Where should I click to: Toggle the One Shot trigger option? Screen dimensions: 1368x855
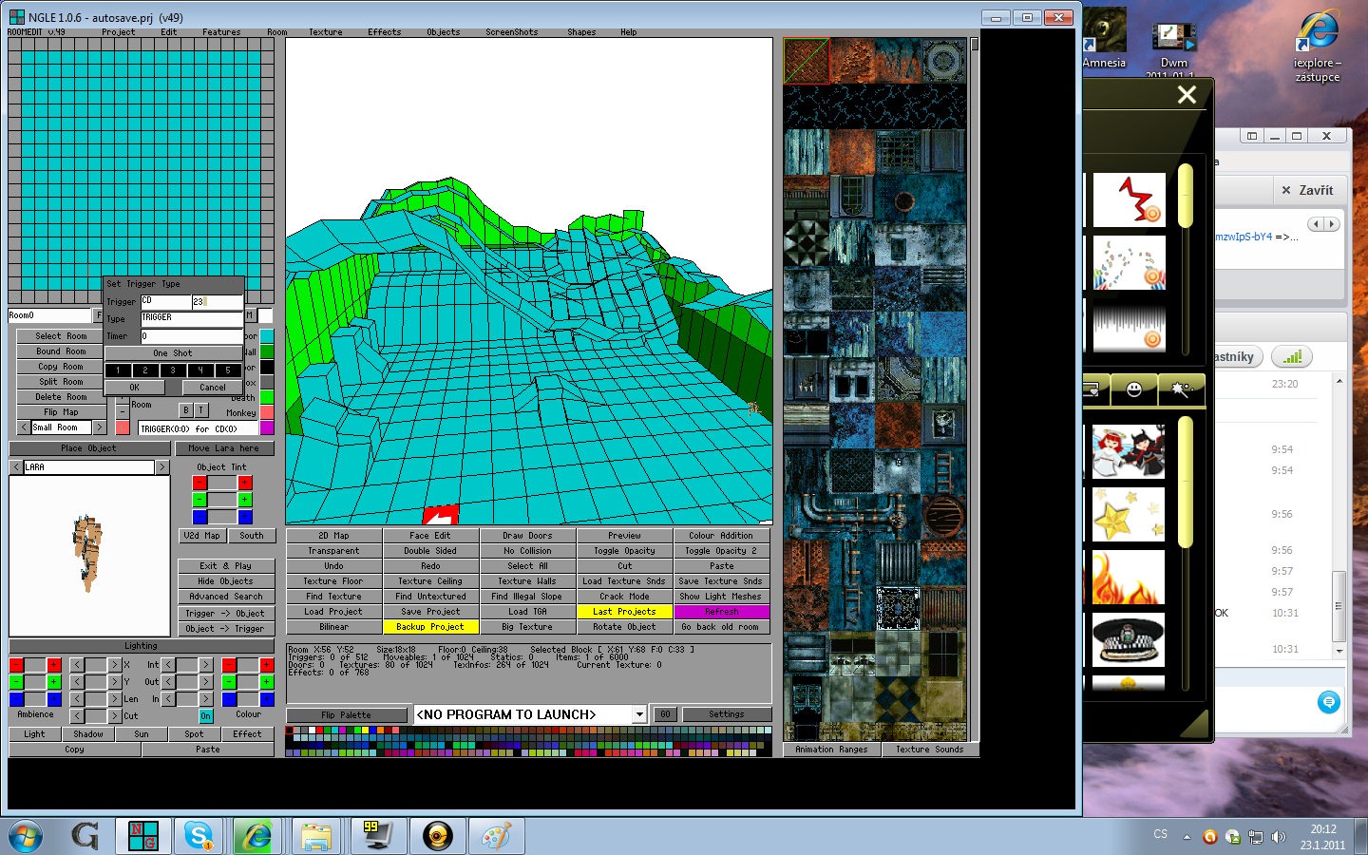point(173,352)
